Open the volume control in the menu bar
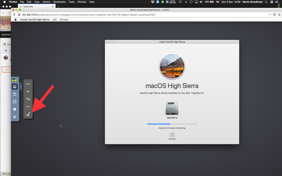This screenshot has height=176, width=282. coord(201,2)
